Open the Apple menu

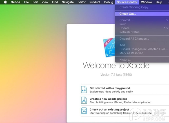tap(5, 2)
